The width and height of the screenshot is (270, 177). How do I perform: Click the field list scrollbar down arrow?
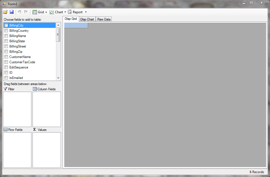pyautogui.click(x=58, y=78)
